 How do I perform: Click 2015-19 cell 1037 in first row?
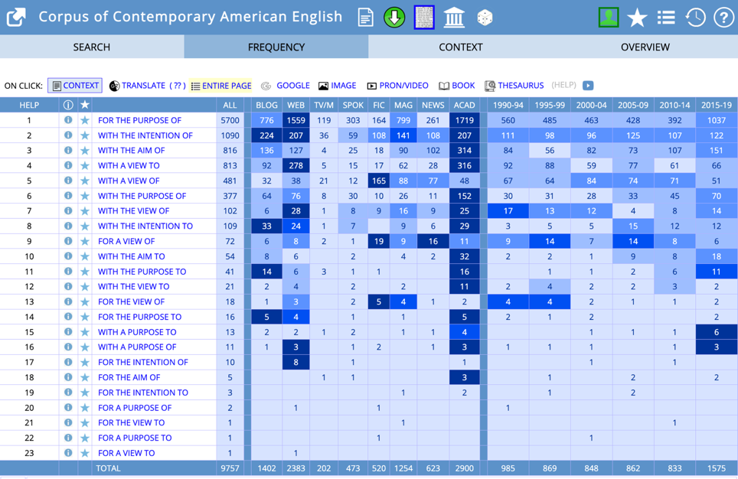pos(717,120)
